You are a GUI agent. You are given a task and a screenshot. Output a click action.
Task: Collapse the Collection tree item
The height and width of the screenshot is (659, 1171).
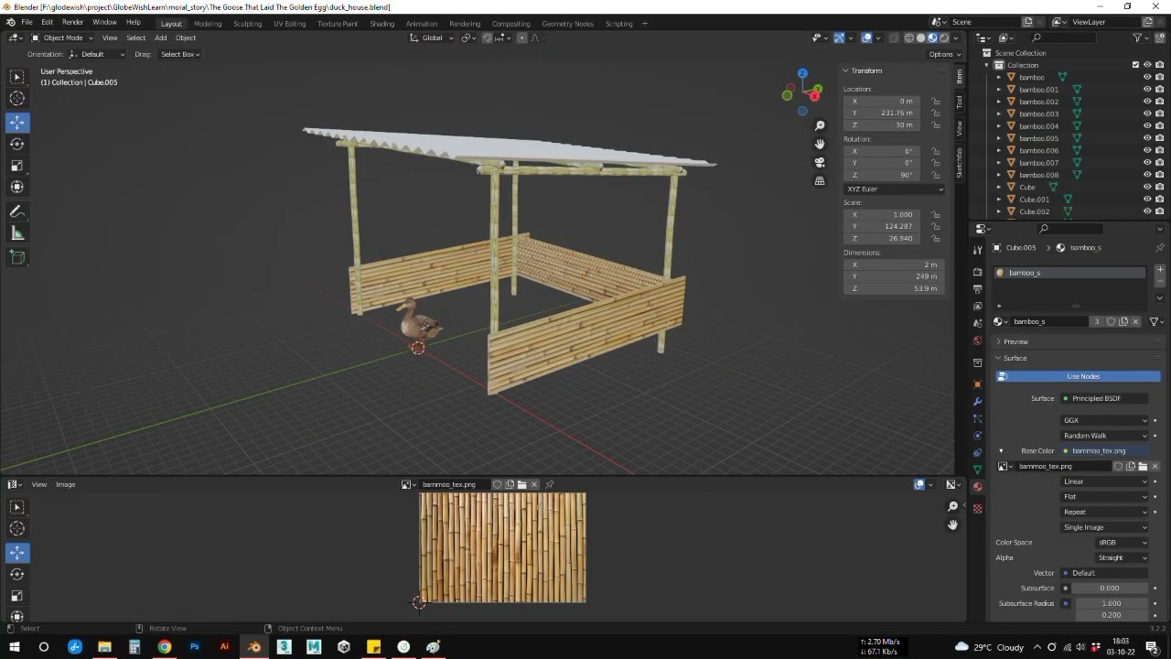(x=987, y=65)
